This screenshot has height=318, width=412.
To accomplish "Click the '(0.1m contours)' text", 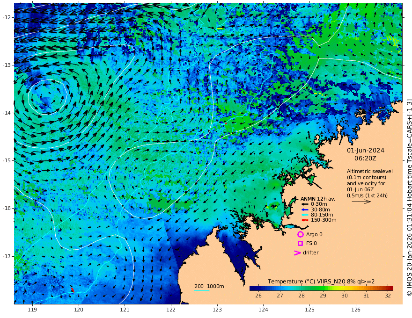I will (x=367, y=177).
